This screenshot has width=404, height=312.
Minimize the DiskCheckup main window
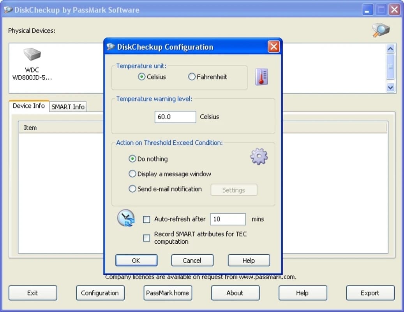pos(368,10)
